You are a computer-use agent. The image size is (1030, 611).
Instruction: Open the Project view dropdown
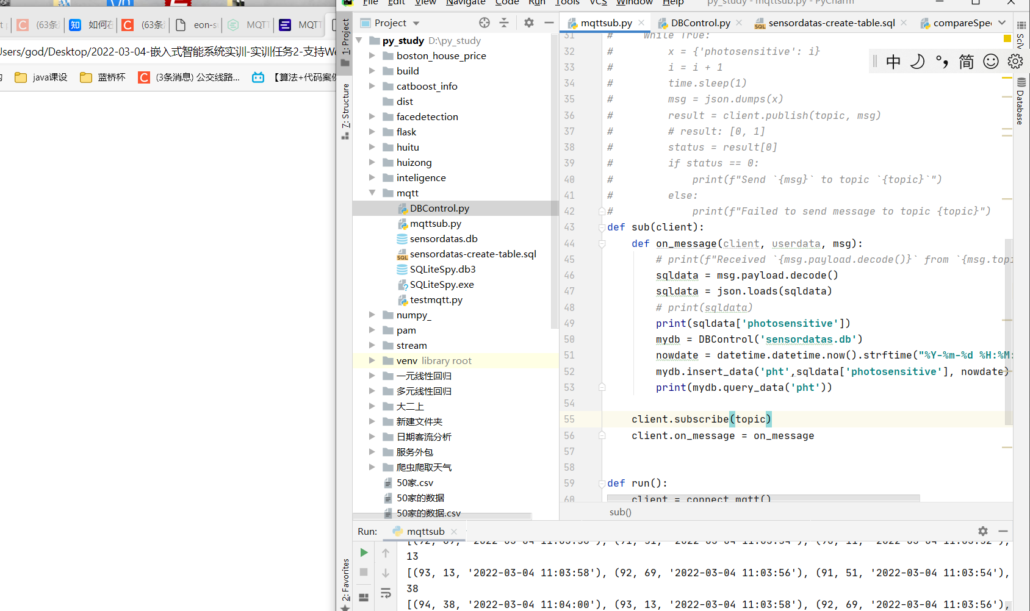point(416,23)
